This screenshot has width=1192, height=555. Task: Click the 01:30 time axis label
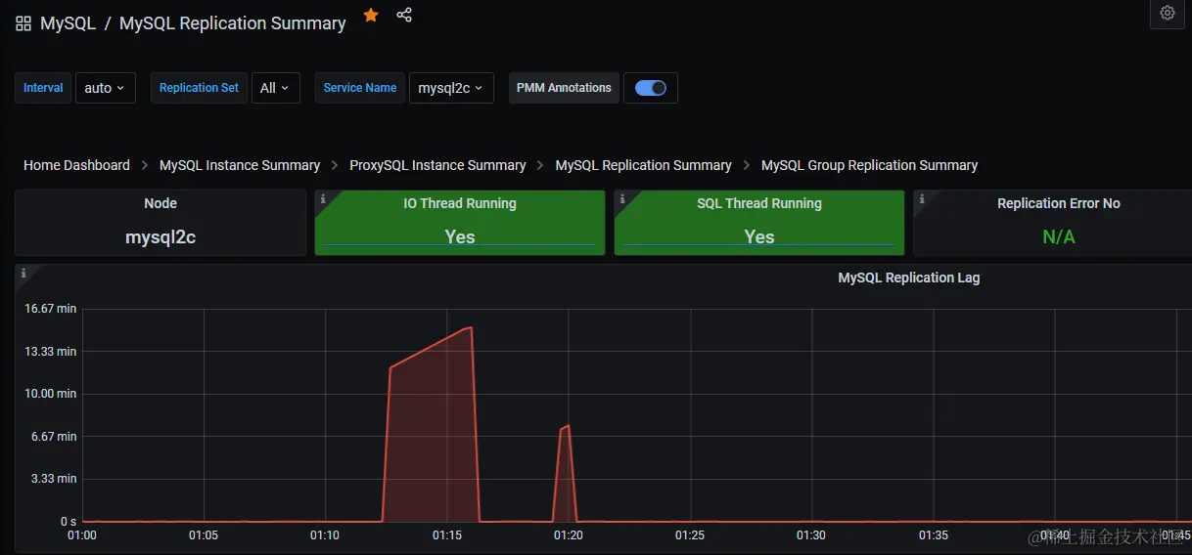click(x=811, y=535)
